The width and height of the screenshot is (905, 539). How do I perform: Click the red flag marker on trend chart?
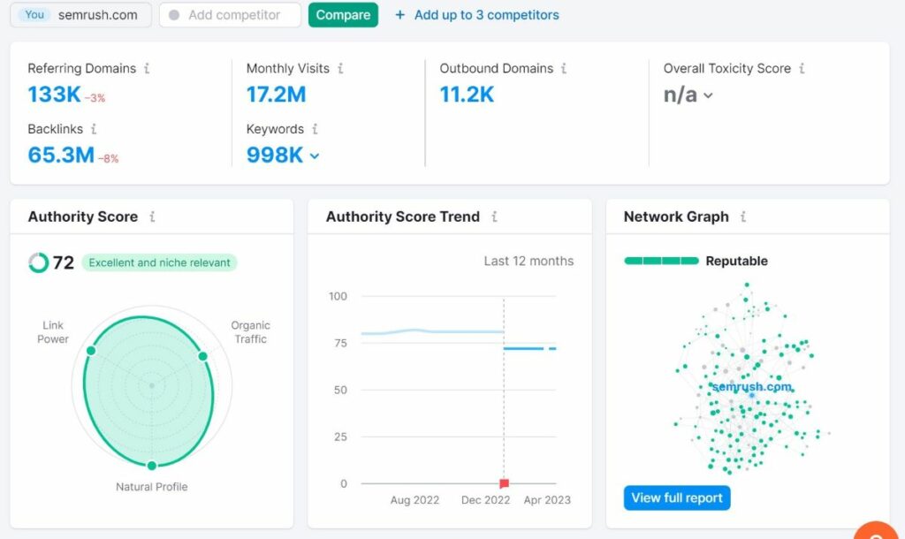click(504, 483)
